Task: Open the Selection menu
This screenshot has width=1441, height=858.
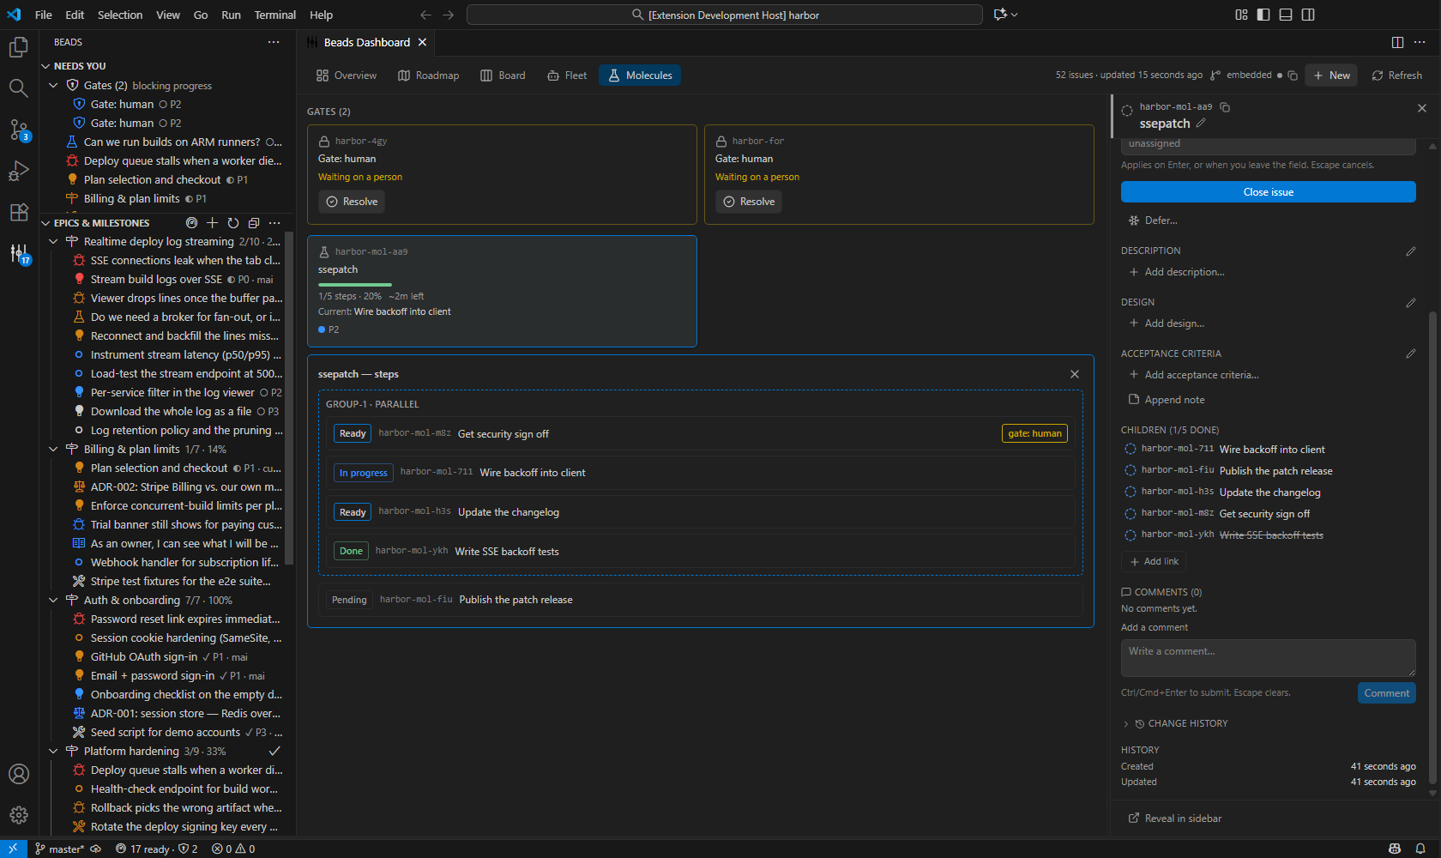Action: pyautogui.click(x=120, y=15)
